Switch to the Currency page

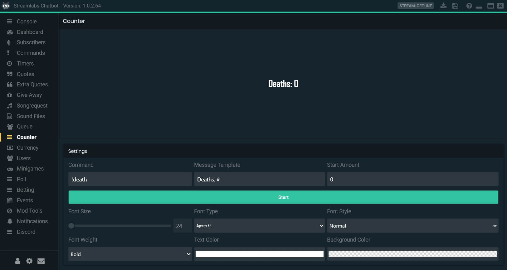click(x=27, y=148)
